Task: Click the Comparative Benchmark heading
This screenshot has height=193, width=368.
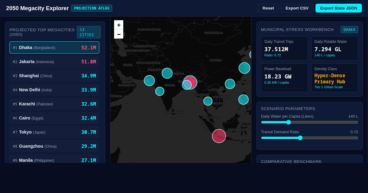Action: pyautogui.click(x=291, y=161)
